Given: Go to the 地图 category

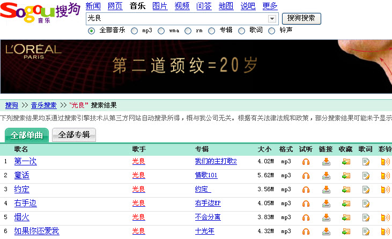Looking at the screenshot, I should click(226, 6).
